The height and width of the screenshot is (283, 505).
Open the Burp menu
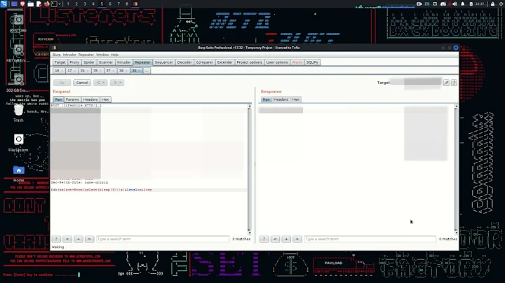point(56,55)
